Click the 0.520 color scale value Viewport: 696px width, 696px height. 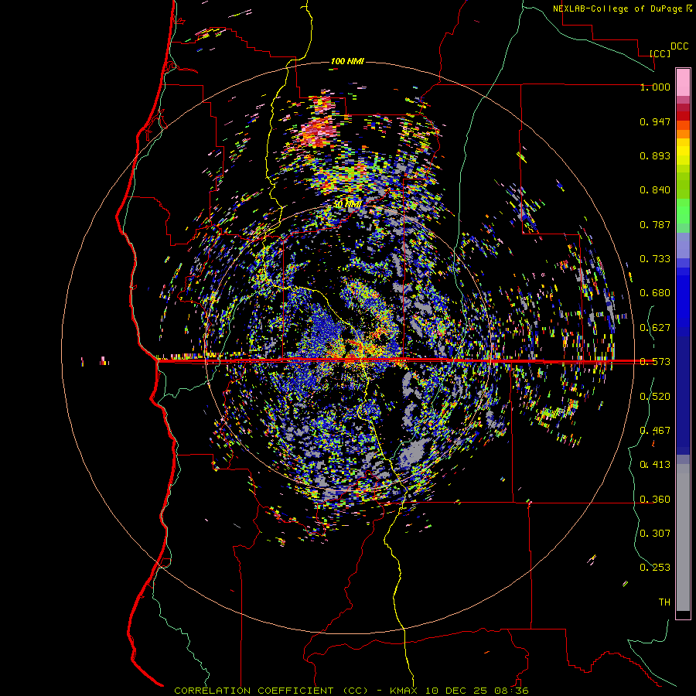coord(655,397)
